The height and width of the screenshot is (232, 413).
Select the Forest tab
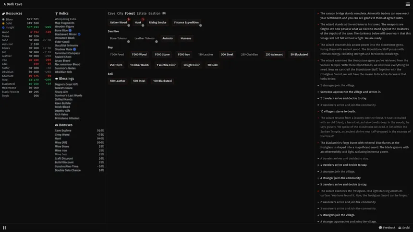pyautogui.click(x=130, y=13)
